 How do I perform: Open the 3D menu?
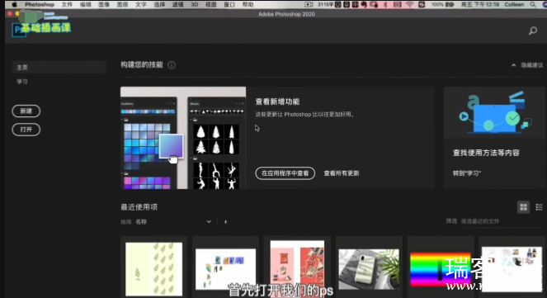[195, 4]
